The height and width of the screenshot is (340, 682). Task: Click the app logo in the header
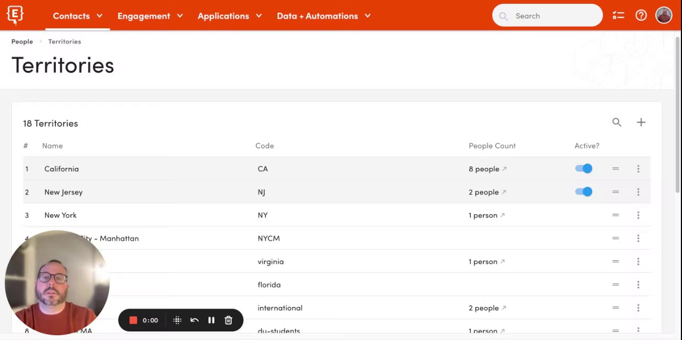tap(15, 15)
